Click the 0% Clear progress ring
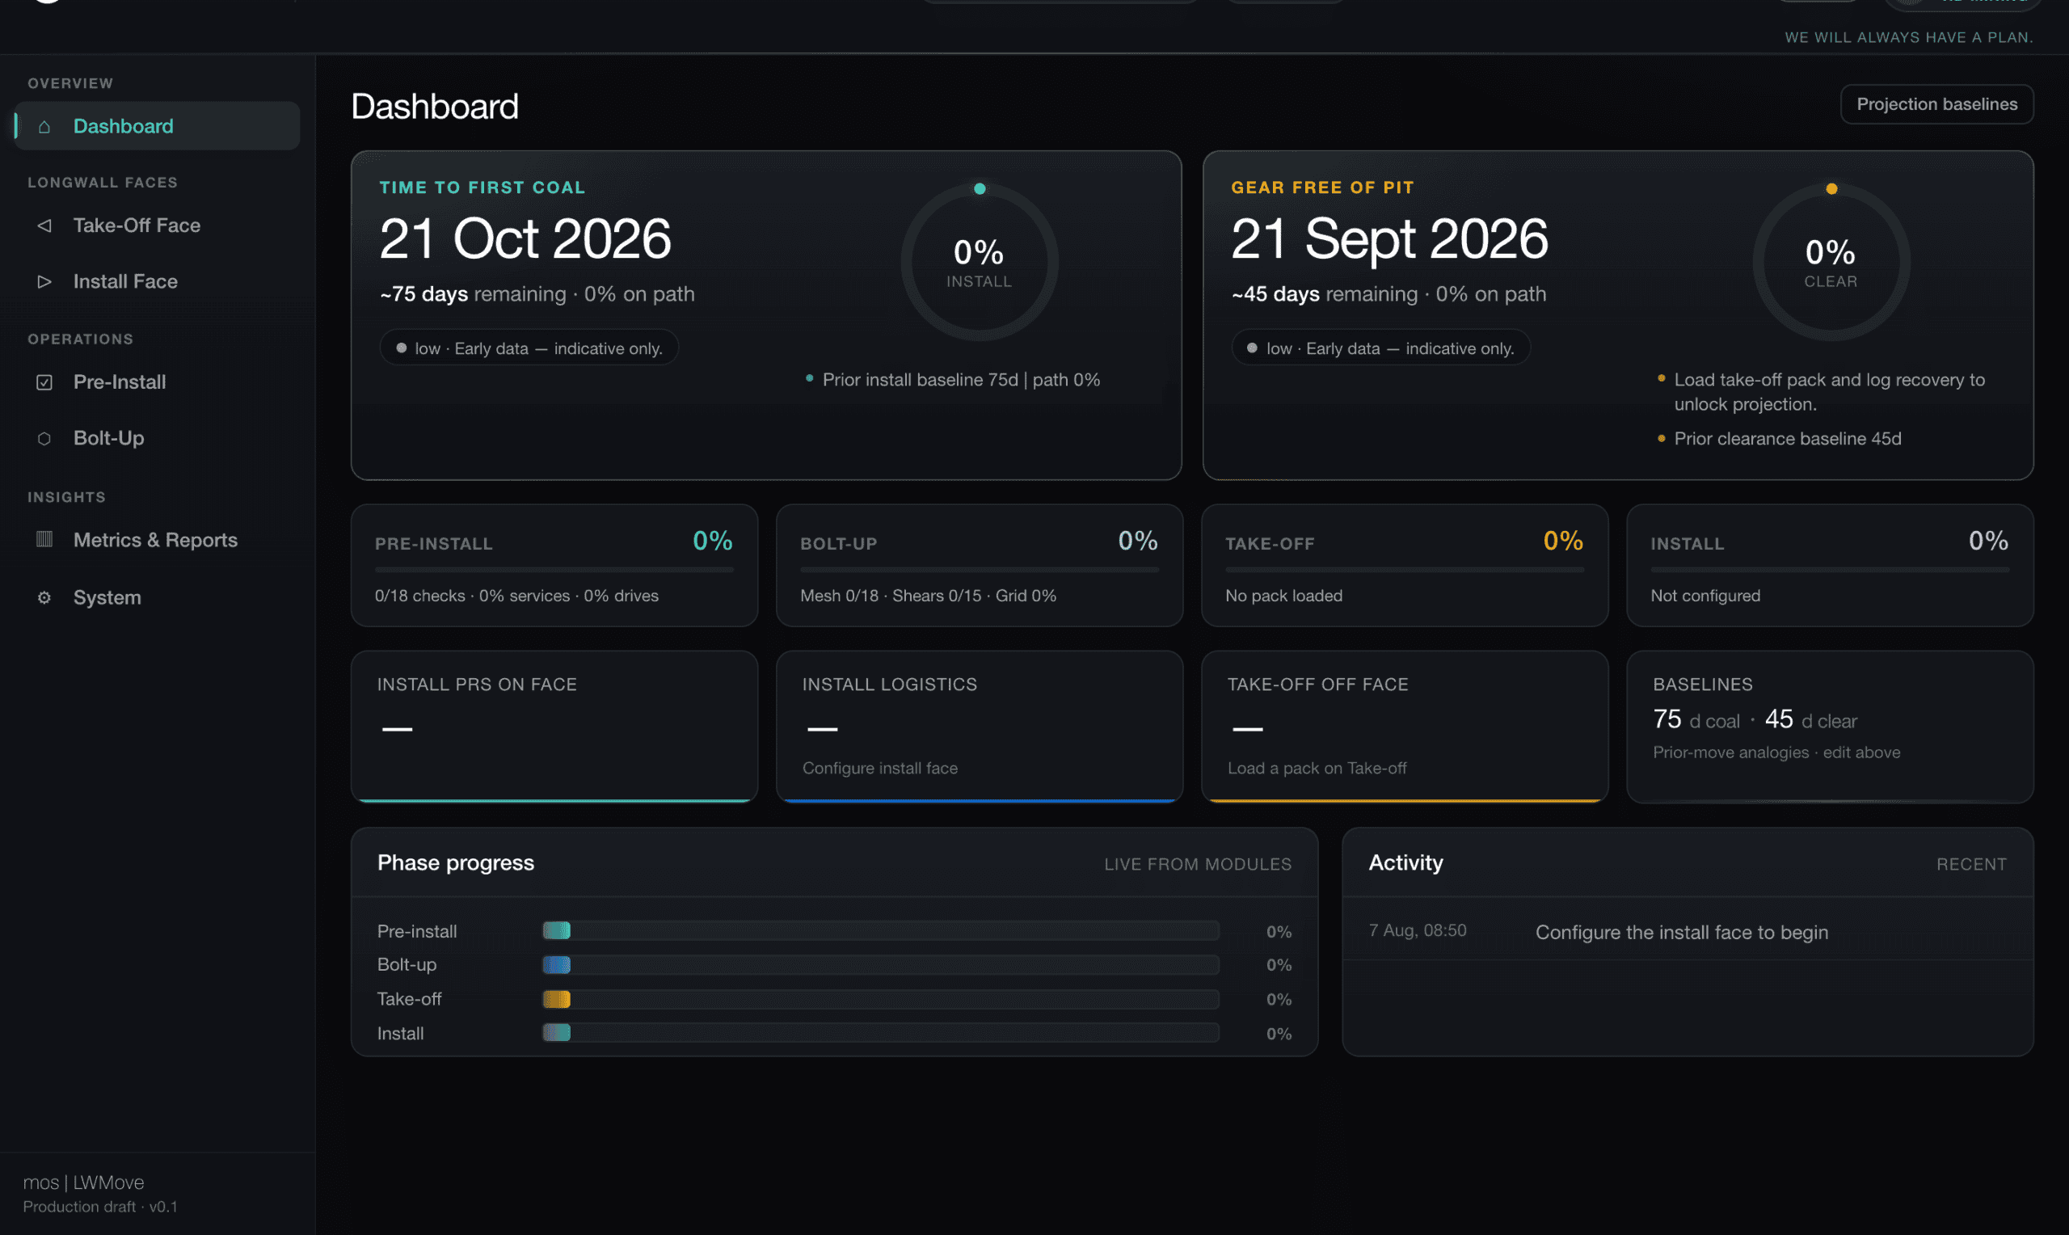Viewport: 2069px width, 1235px height. pos(1831,262)
